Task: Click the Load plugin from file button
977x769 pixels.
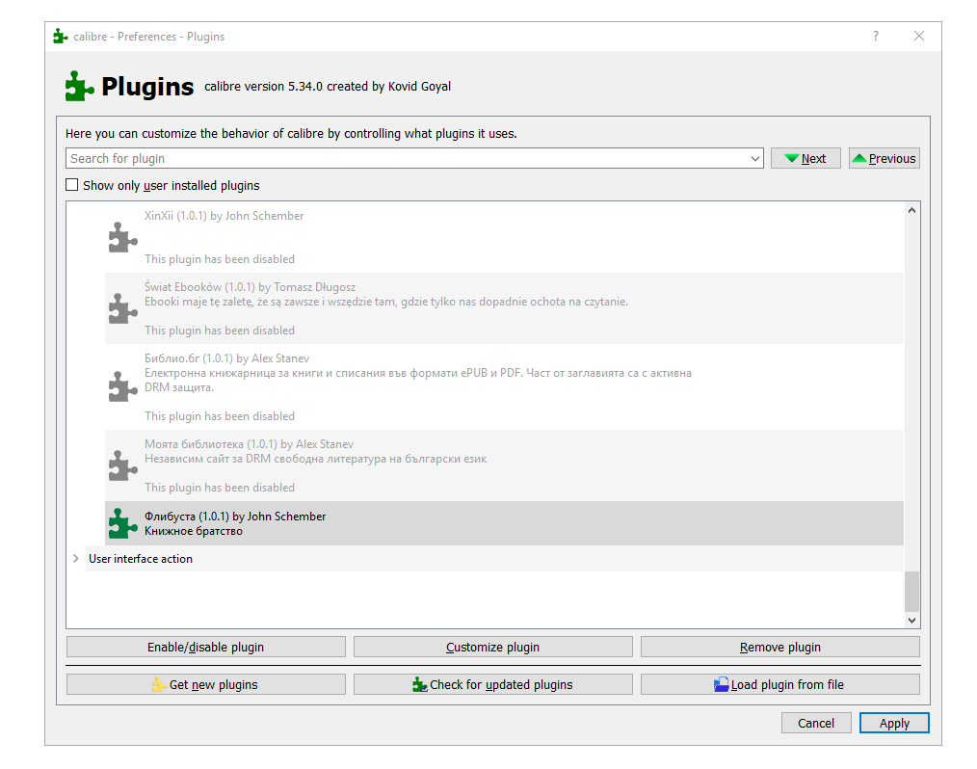Action: [779, 684]
